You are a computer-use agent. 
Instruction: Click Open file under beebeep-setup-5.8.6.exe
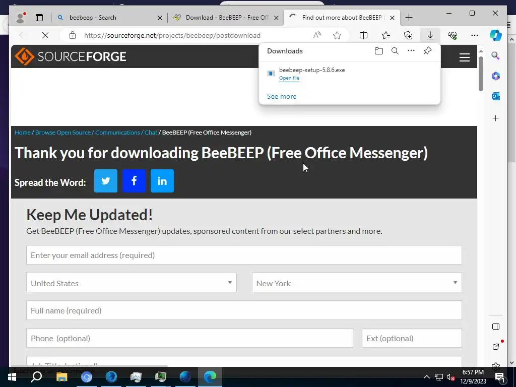click(x=289, y=78)
